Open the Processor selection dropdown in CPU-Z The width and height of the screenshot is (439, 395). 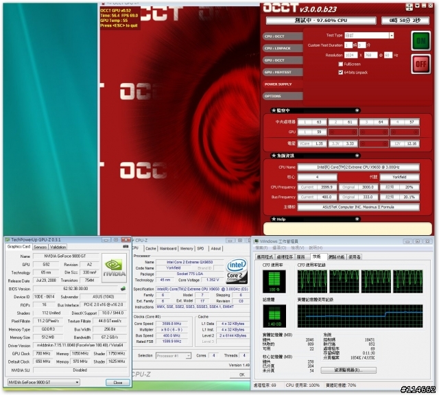(174, 356)
